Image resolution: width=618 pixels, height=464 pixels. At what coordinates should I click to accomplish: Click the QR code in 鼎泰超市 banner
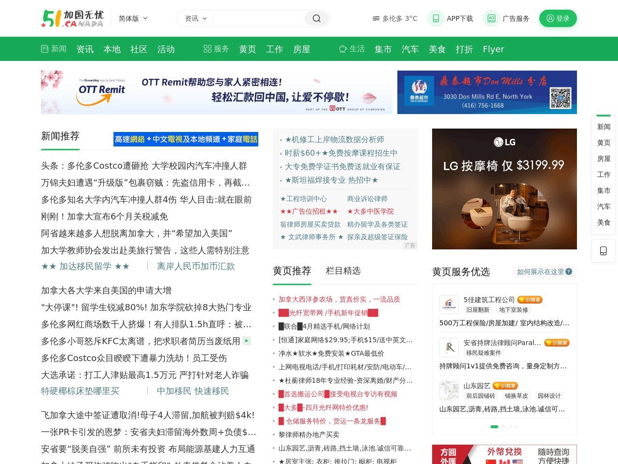click(561, 98)
